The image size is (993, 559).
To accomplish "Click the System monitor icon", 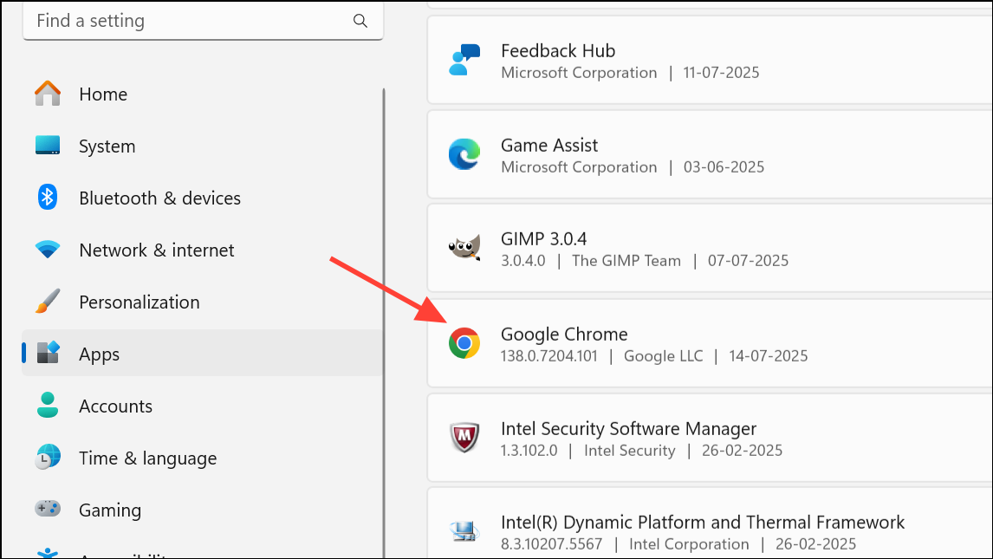I will [x=48, y=146].
